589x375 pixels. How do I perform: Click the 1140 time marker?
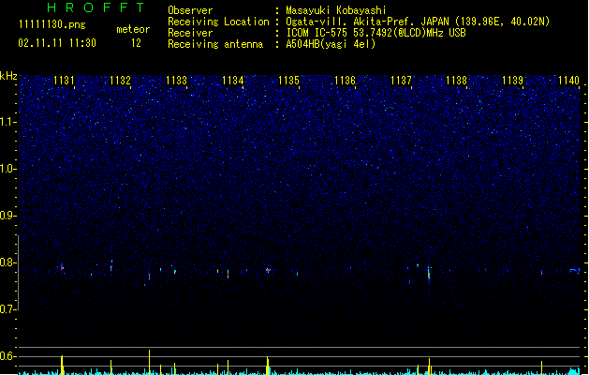568,81
